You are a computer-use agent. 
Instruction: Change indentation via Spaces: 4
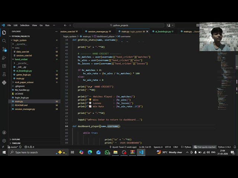[158, 147]
